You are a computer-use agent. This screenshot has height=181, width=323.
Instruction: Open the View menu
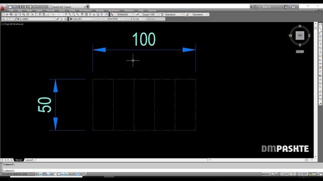(29, 11)
